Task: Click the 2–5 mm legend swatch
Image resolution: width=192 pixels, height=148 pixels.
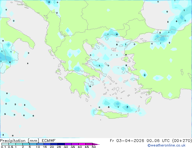Action: coord(26,144)
